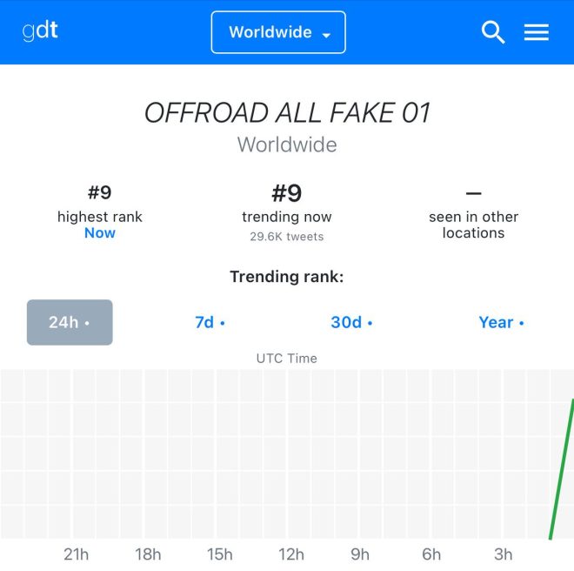Open the hamburger menu icon
The width and height of the screenshot is (574, 571).
tap(537, 32)
